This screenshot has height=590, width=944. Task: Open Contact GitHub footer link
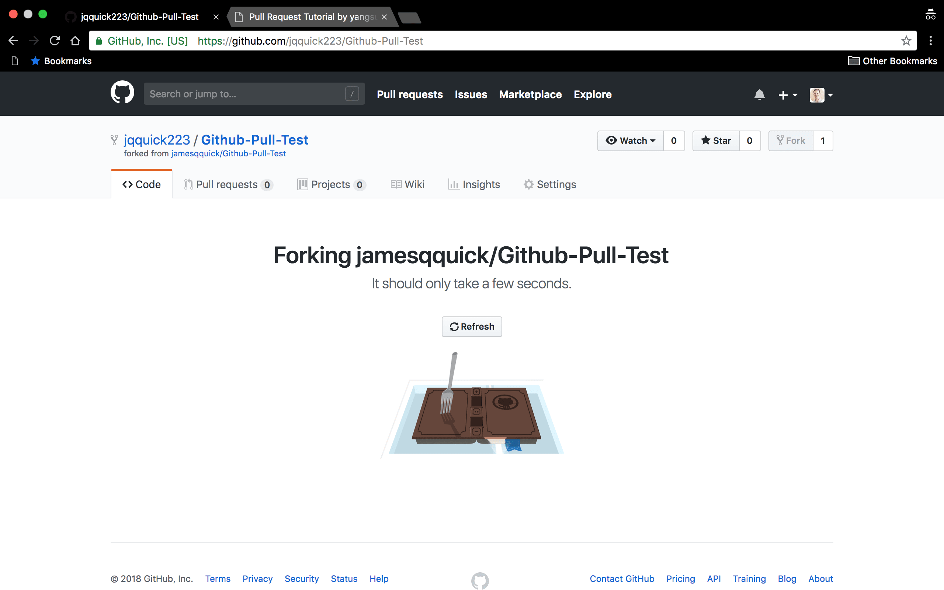coord(622,579)
